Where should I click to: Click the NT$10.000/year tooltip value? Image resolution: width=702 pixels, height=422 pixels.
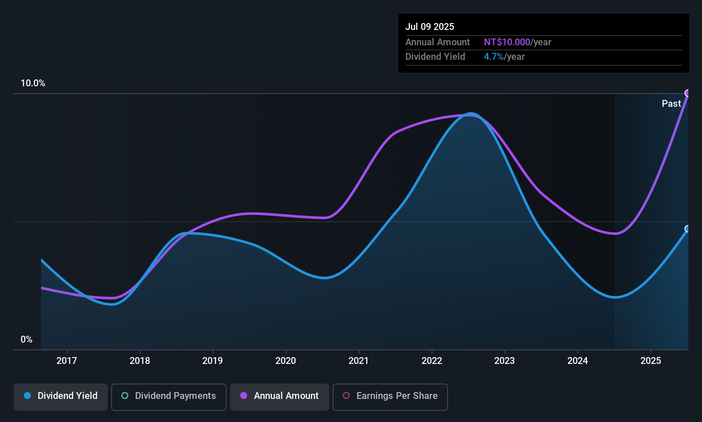coord(517,42)
